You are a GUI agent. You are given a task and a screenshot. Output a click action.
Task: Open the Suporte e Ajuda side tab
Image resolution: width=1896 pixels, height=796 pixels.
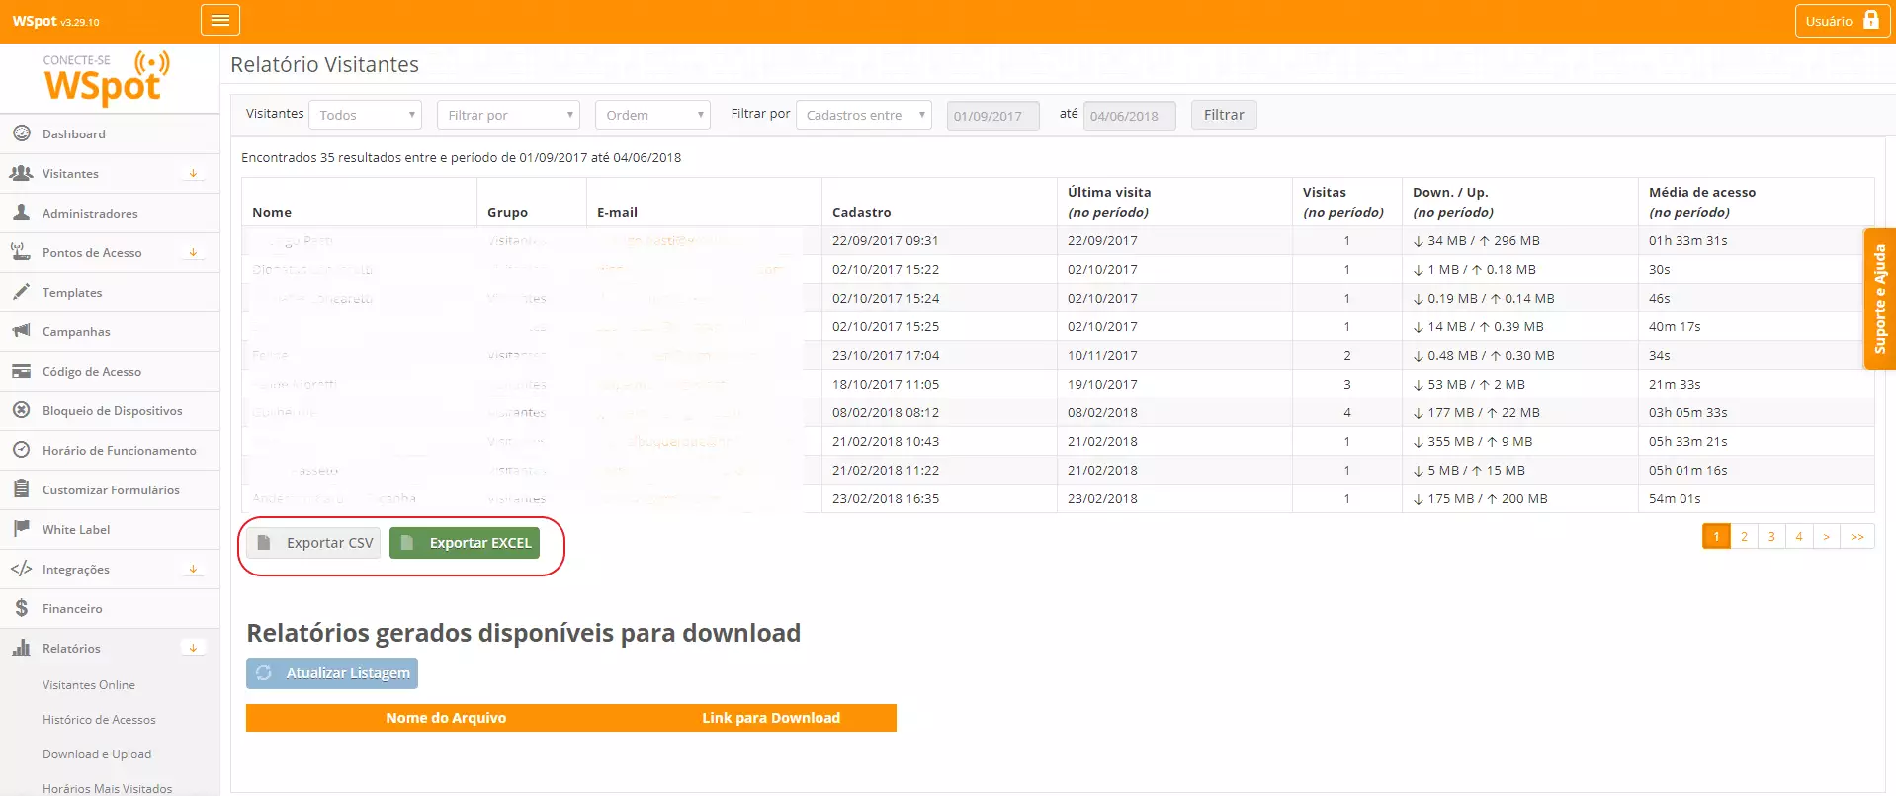[x=1879, y=299]
